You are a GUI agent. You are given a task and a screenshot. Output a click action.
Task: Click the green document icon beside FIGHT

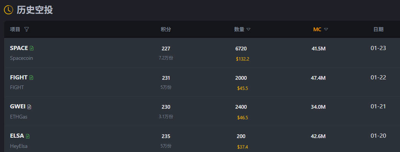coord(31,78)
